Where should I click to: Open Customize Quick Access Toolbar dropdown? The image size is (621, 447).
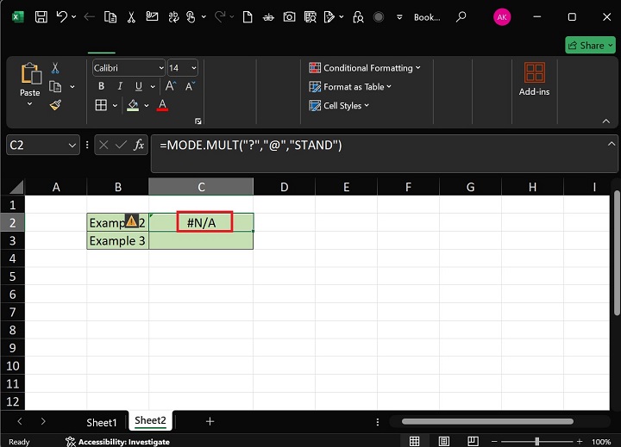point(399,17)
